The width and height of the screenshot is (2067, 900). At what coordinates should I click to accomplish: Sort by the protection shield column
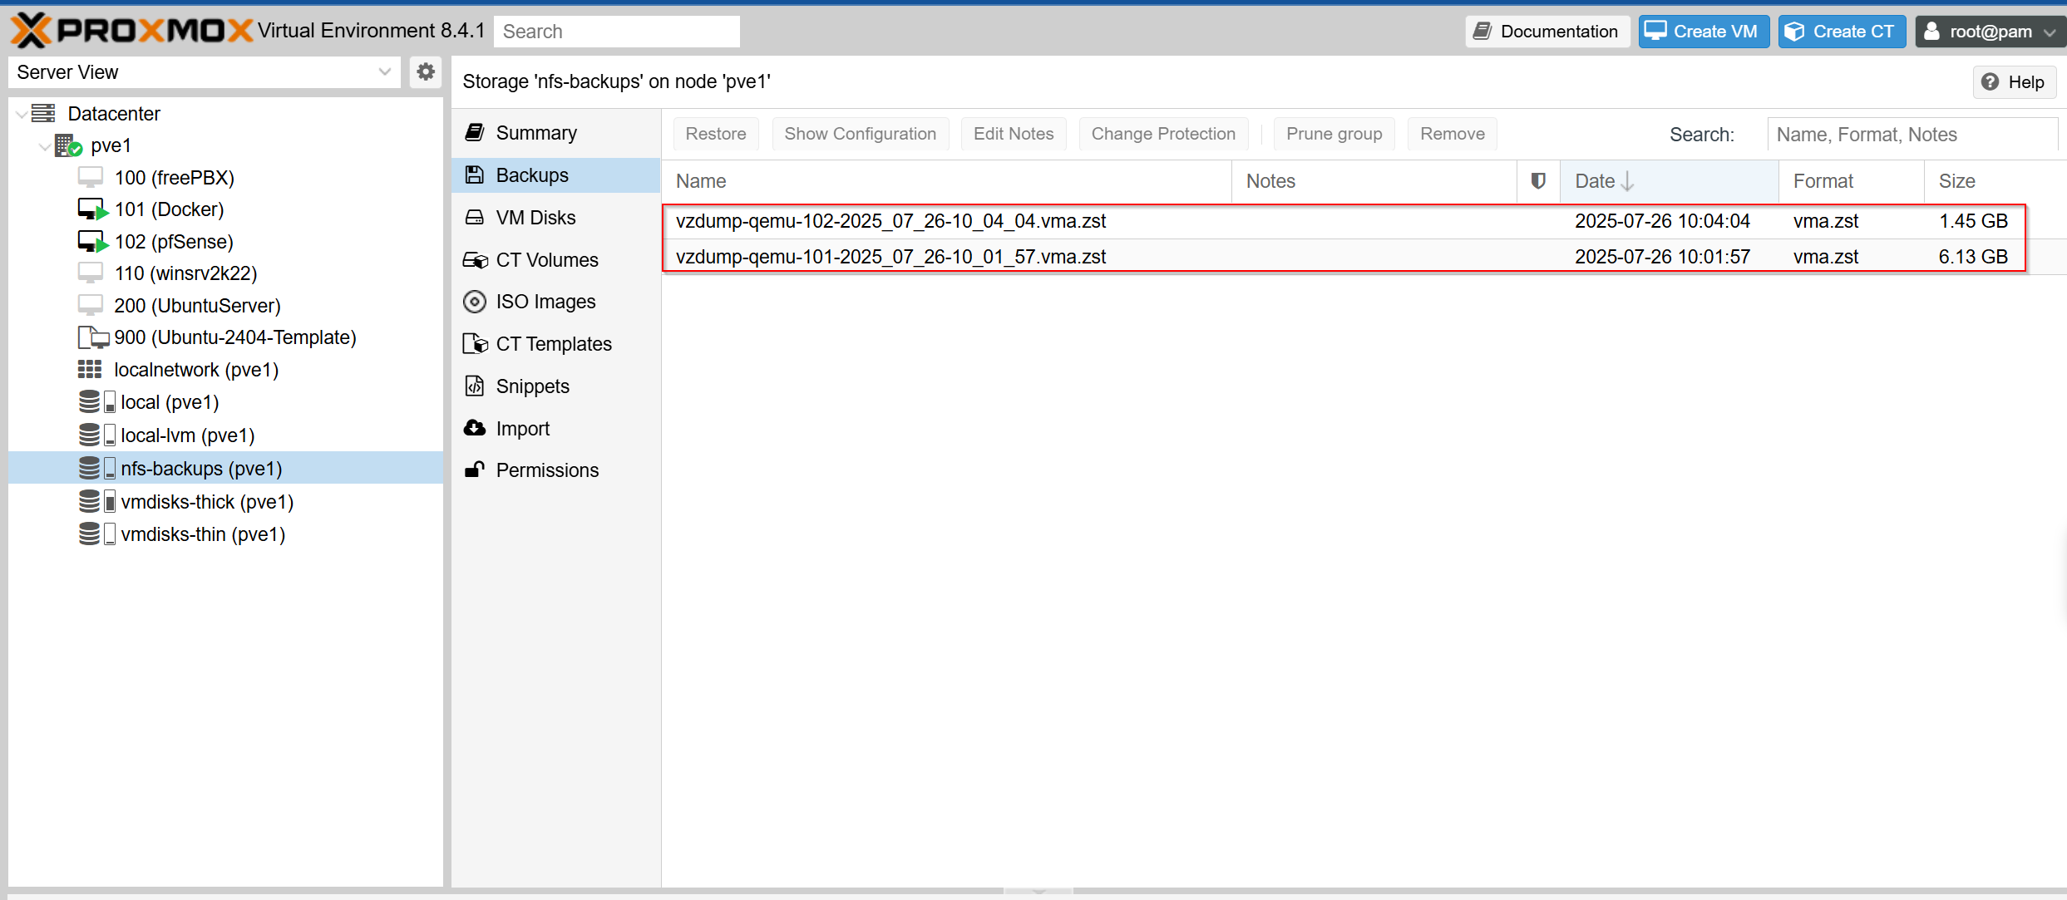[1538, 181]
